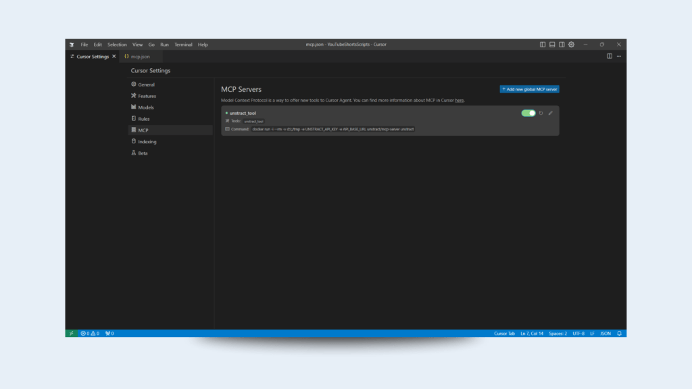Toggle the bottom panel layout icon
Viewport: 692px width, 389px height.
(x=552, y=45)
